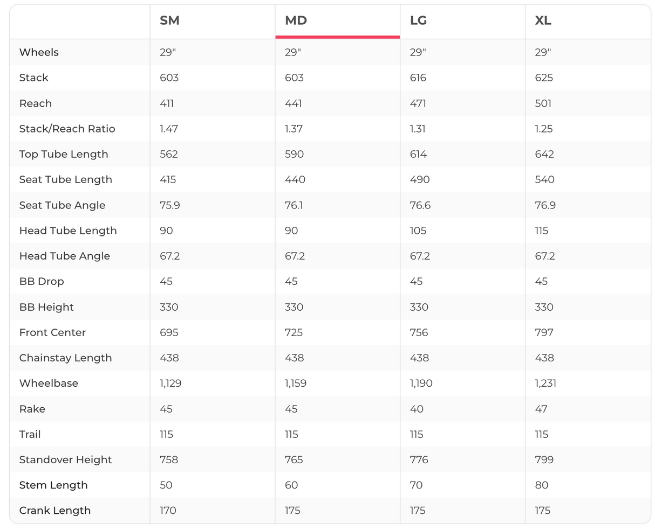Image resolution: width=655 pixels, height=530 pixels.
Task: Click the XL Seat Tube Length value 540
Action: (544, 179)
